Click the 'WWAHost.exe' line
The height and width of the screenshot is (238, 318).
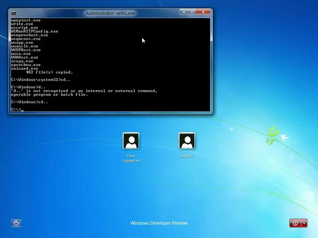tap(25, 57)
